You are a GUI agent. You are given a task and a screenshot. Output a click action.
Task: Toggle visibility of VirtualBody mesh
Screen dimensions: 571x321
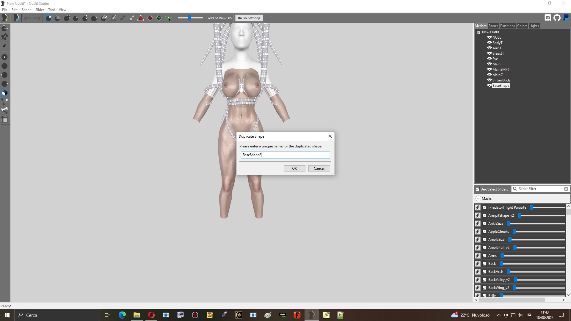489,80
